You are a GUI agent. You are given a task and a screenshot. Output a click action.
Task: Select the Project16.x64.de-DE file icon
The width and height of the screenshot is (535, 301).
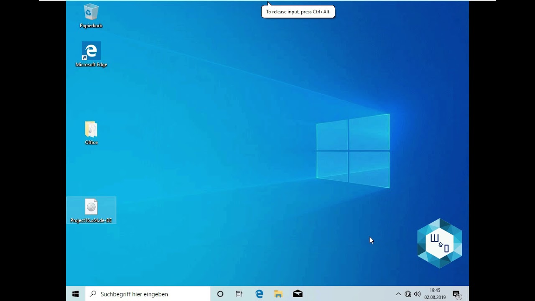[x=91, y=210]
